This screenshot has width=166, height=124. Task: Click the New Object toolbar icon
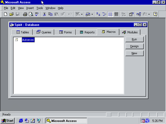[x=145, y=14]
